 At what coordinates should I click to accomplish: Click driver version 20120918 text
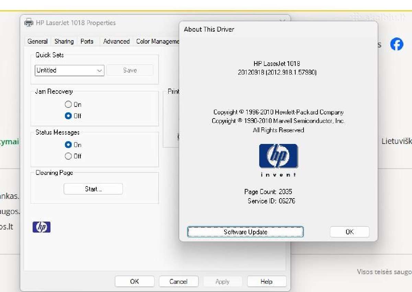click(x=277, y=72)
